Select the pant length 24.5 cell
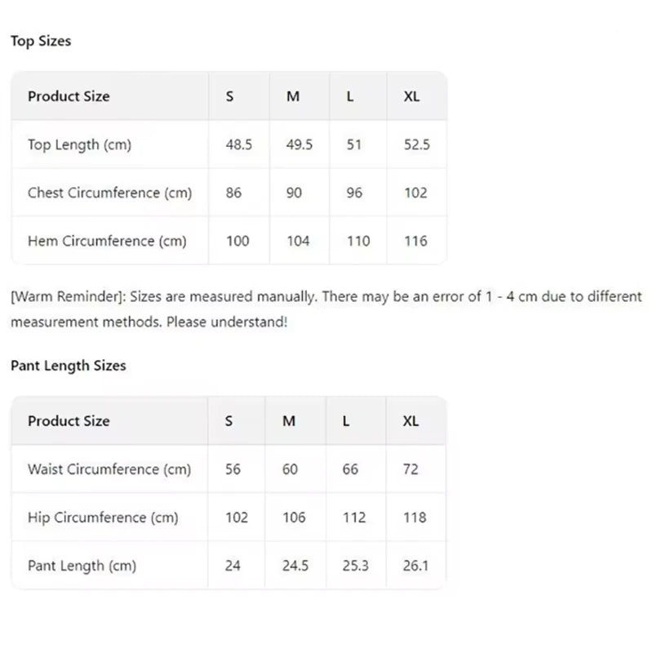 coord(295,566)
